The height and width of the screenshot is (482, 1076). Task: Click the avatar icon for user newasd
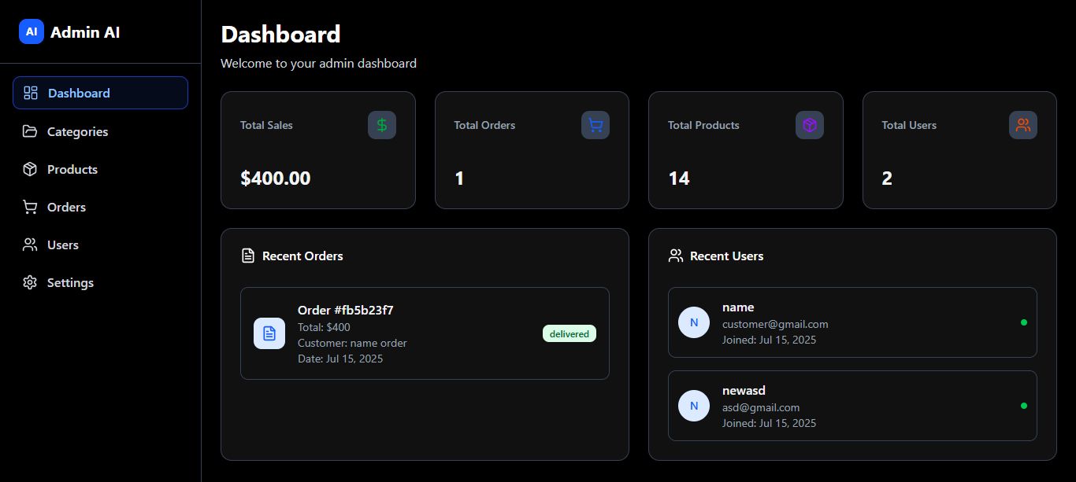pyautogui.click(x=694, y=406)
